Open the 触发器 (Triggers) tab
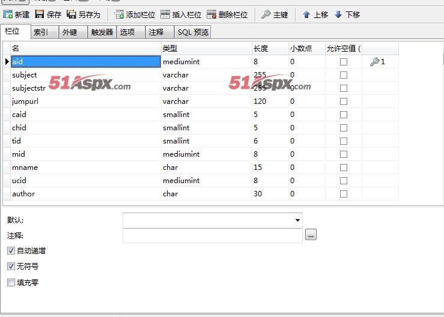Screen dimensions: 444x317 [x=102, y=32]
